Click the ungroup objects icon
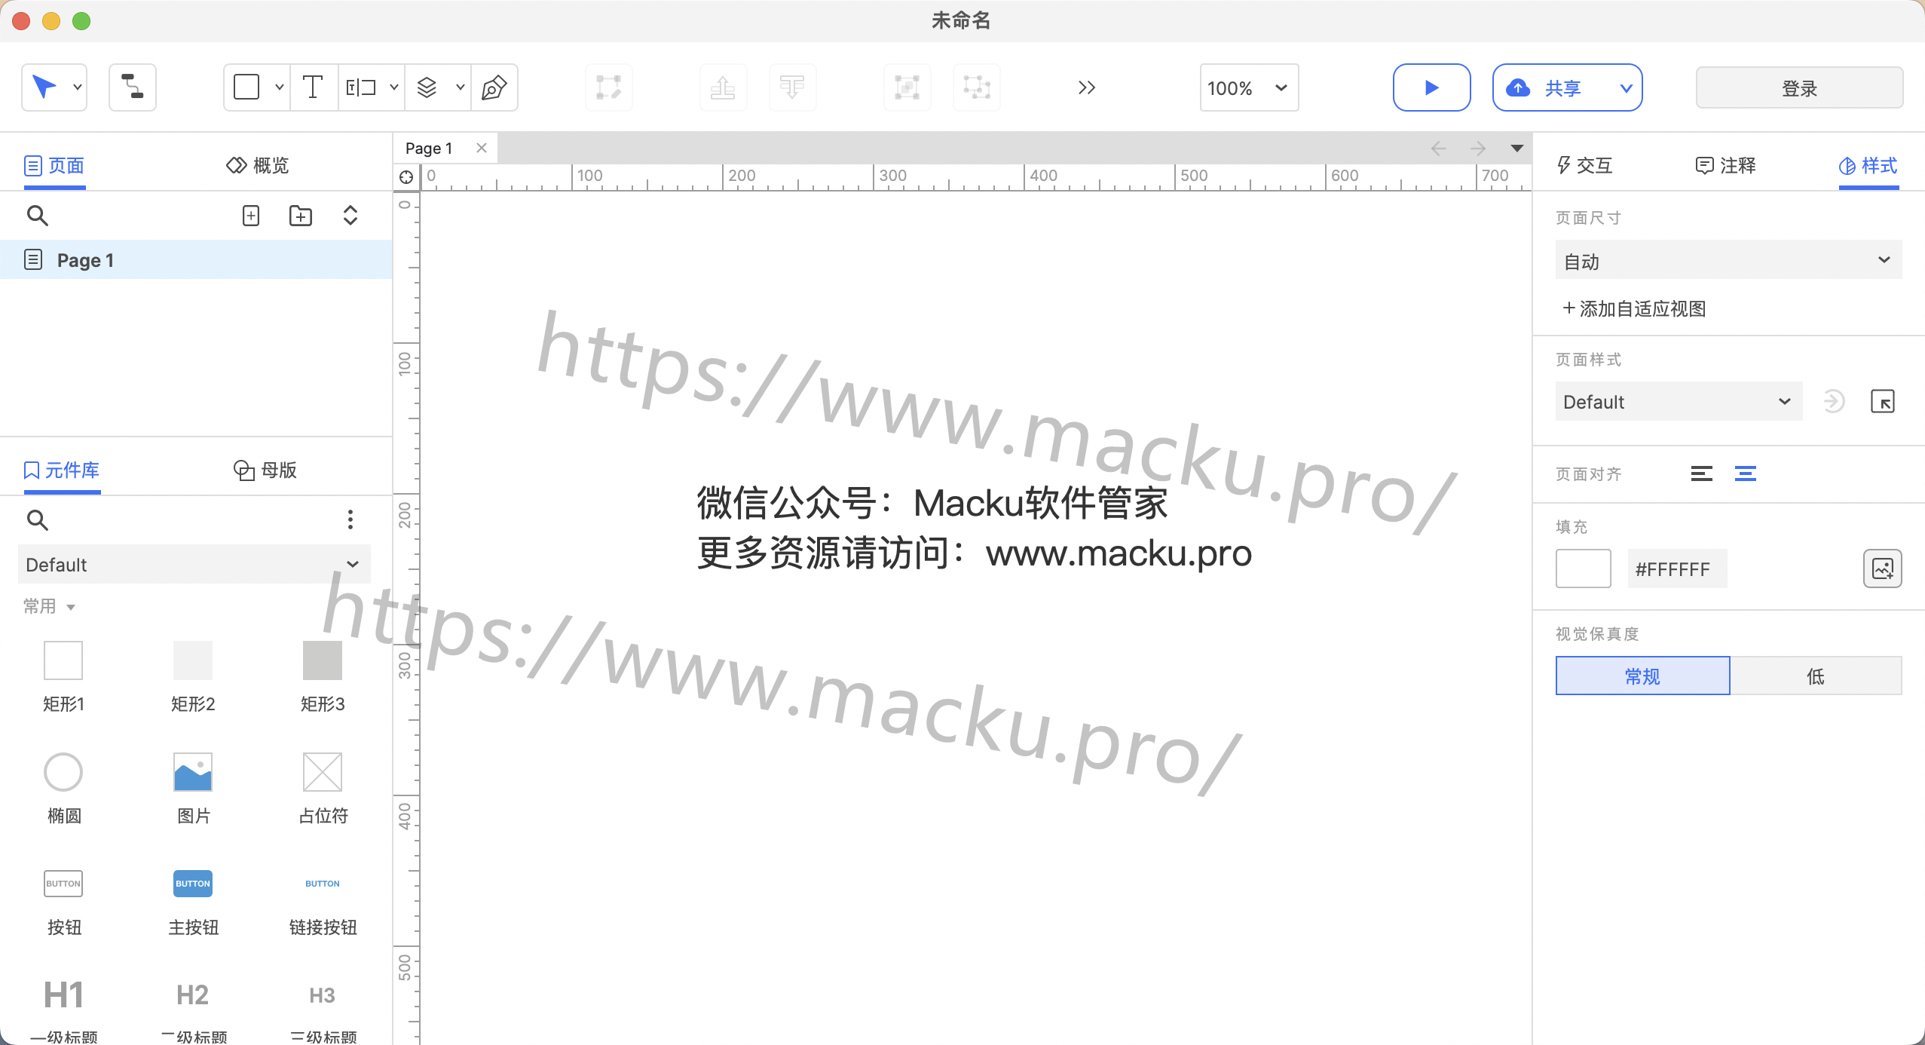Viewport: 1925px width, 1045px height. (976, 87)
